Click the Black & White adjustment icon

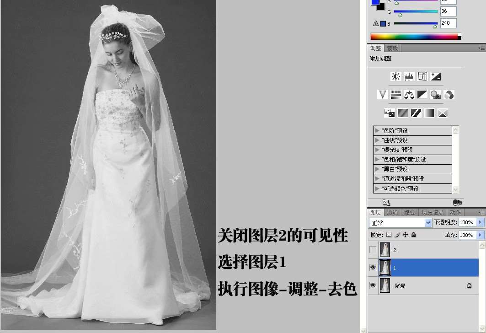point(422,95)
